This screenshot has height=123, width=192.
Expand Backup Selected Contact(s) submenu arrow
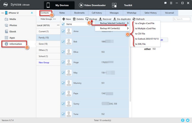point(128,23)
